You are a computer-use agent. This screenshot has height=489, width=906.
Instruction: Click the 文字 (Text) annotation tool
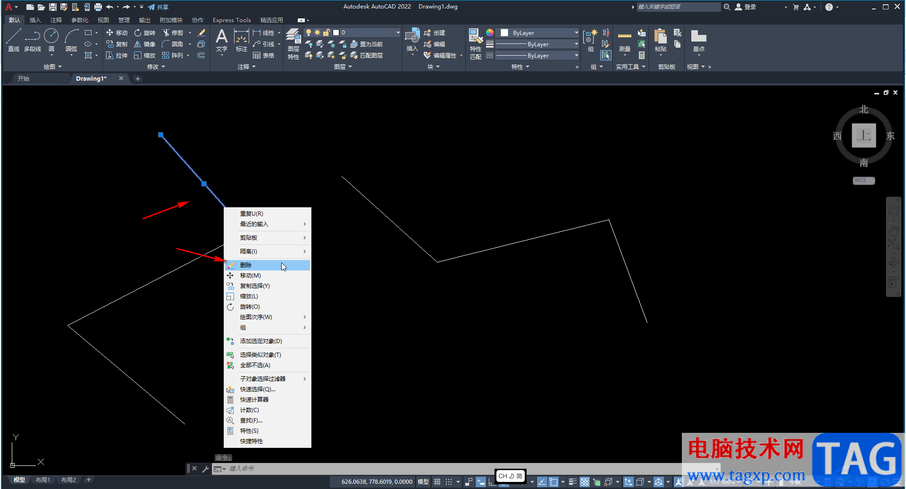221,41
